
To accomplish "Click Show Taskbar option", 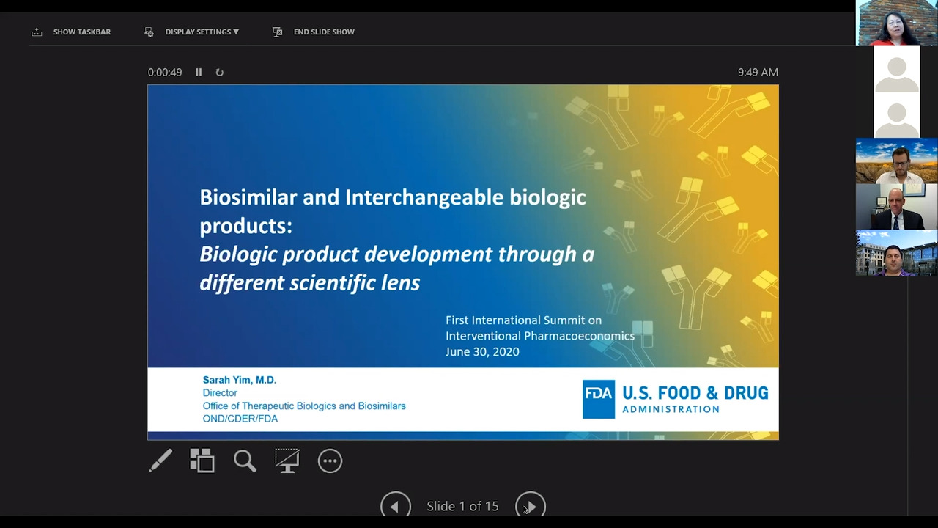I will [81, 32].
